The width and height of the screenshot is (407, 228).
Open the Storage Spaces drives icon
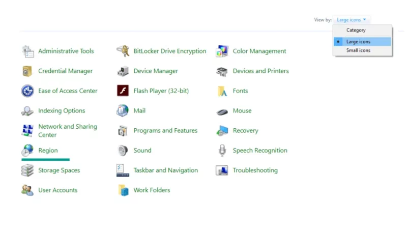(27, 170)
